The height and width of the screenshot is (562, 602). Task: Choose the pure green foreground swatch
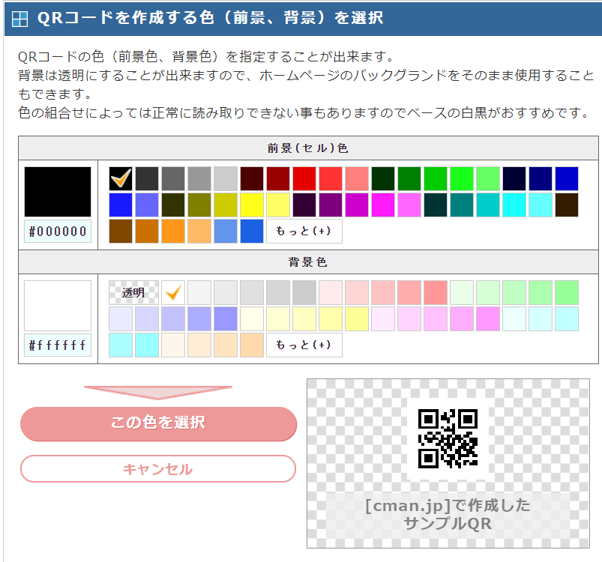pos(462,178)
